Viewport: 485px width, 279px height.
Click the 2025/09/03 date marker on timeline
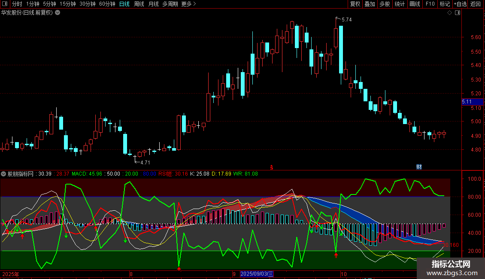coord(257,274)
